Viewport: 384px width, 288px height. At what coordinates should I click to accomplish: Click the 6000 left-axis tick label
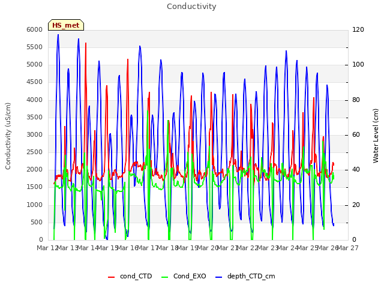pos(35,29)
